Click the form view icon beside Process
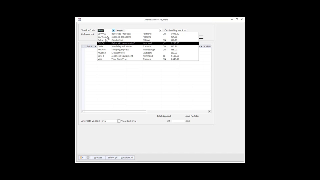 (88, 157)
